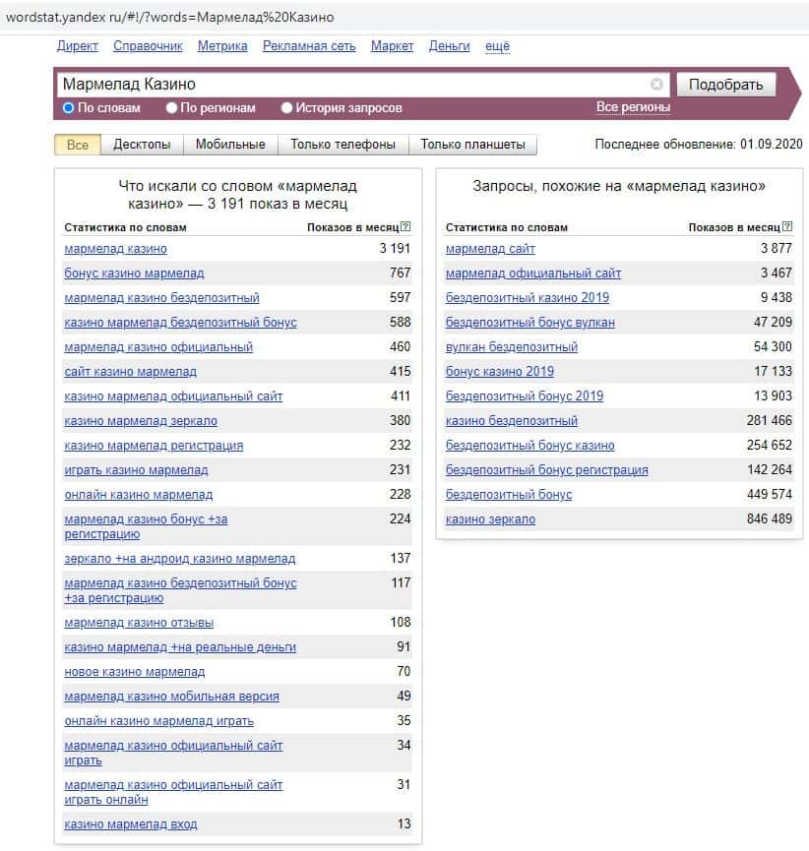The height and width of the screenshot is (851, 809).
Task: Switch to the Все devices tab
Action: pyautogui.click(x=78, y=145)
